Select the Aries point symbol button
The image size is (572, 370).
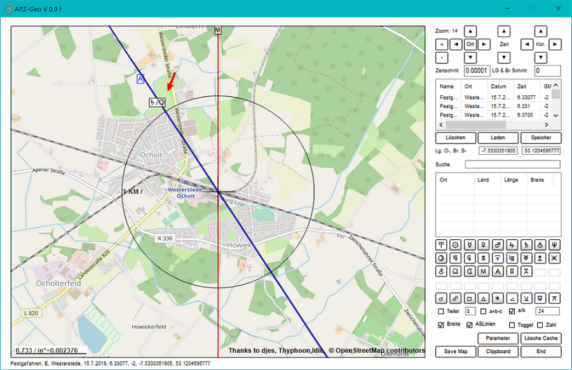tap(441, 245)
